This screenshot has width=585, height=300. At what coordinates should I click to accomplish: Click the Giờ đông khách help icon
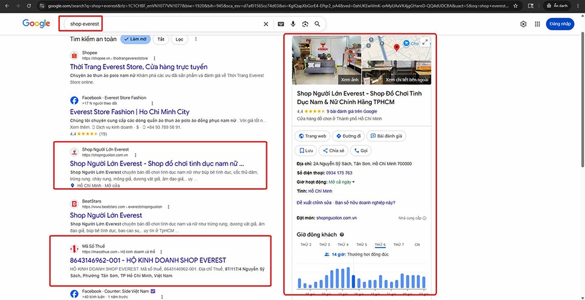(342, 235)
